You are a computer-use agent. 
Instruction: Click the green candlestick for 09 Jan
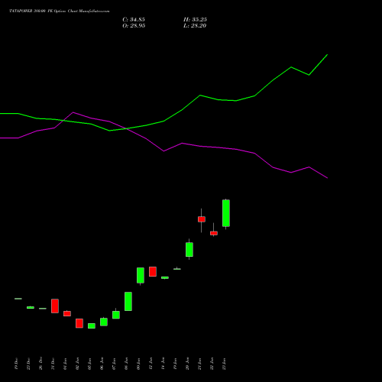pyautogui.click(x=141, y=275)
